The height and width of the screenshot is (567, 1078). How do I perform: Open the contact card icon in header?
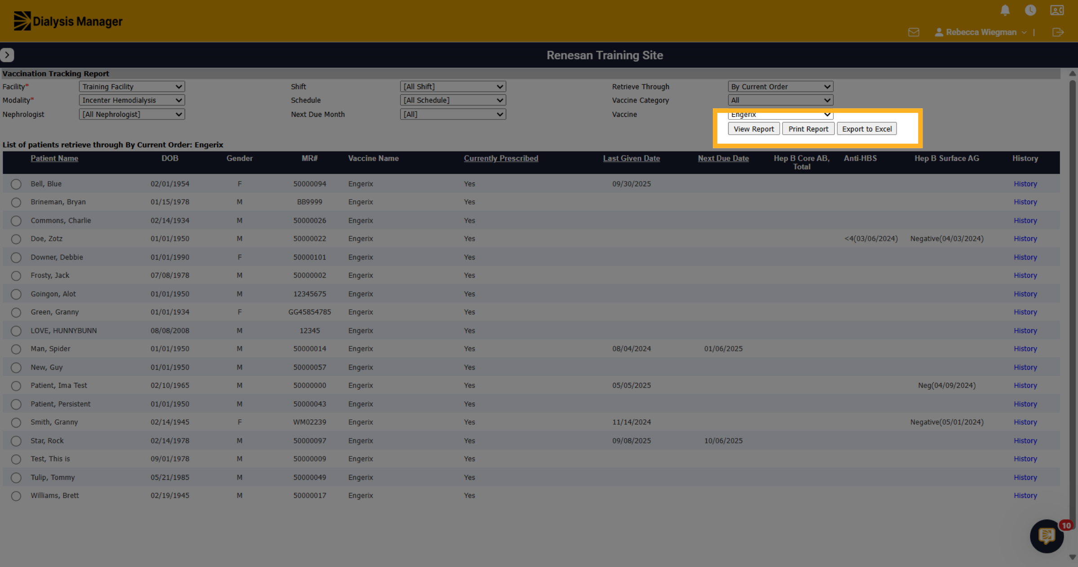(x=1057, y=10)
